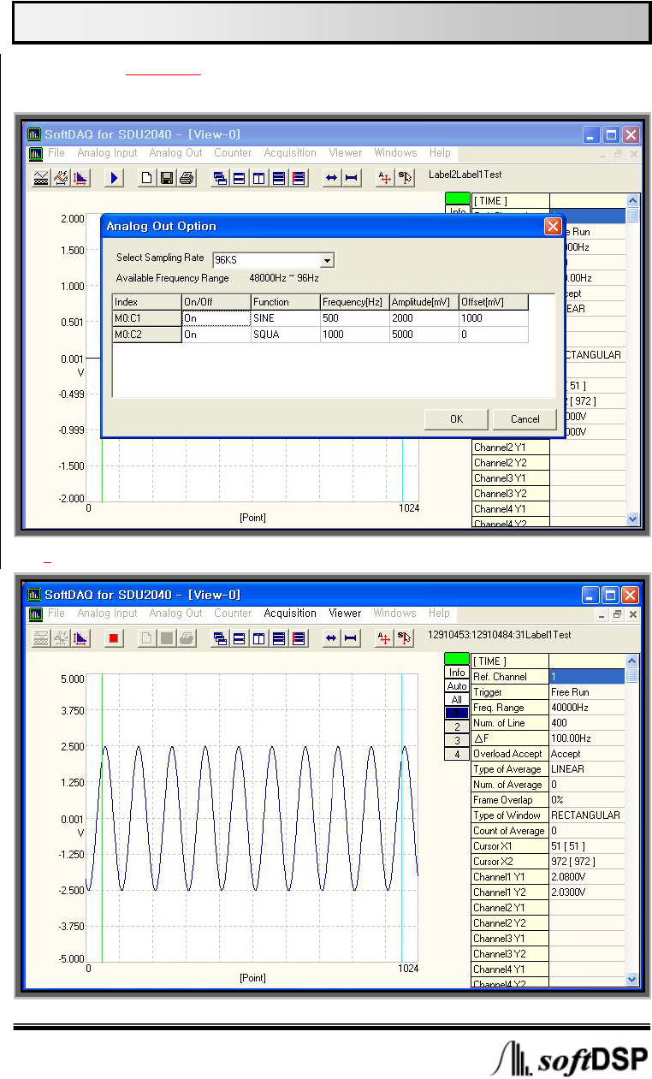Click the crosshair cursor icon in upper window toolbar

coord(385,178)
